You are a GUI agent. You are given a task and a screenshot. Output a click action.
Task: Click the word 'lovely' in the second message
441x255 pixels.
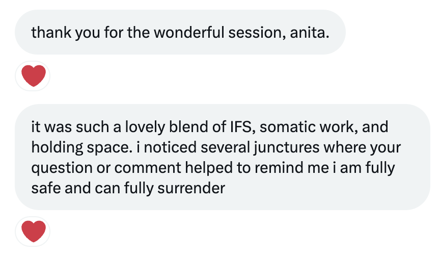(145, 127)
